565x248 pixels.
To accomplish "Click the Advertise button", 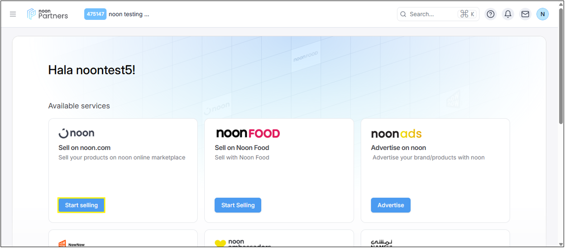I will tap(390, 205).
